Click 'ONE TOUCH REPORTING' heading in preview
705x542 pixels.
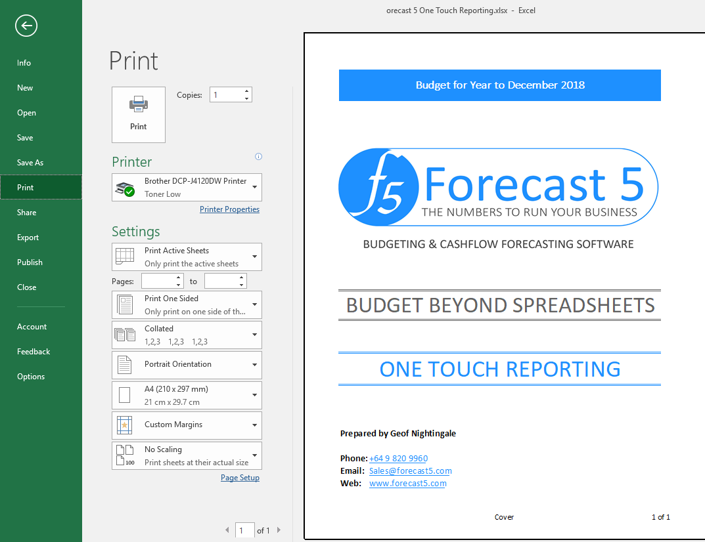tap(500, 369)
